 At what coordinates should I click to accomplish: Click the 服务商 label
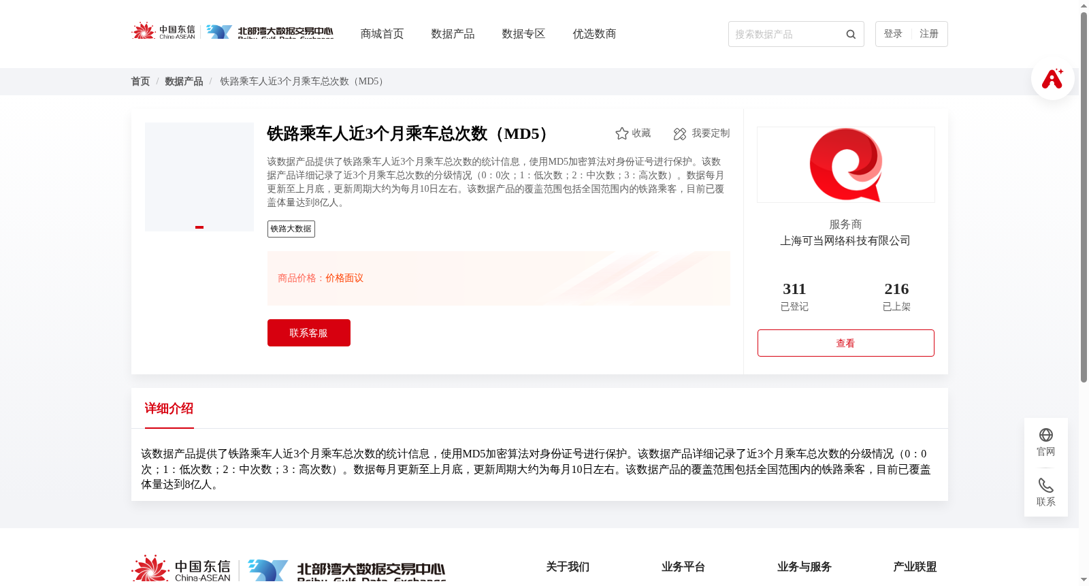[x=845, y=225]
